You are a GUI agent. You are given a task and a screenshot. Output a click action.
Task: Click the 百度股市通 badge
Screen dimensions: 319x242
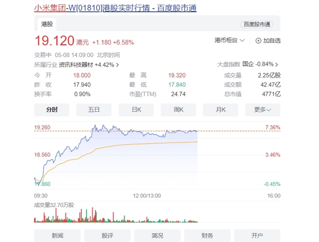coord(257,24)
